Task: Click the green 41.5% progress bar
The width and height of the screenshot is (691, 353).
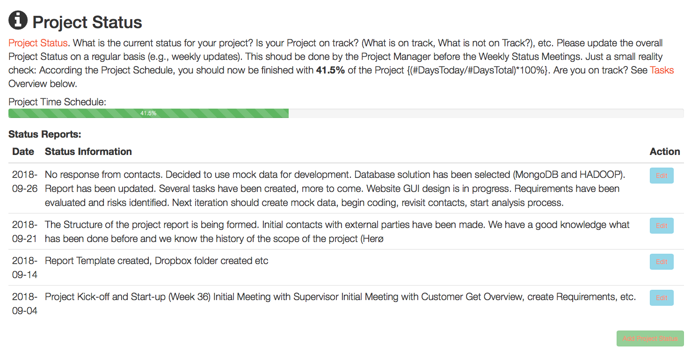Action: coord(148,113)
